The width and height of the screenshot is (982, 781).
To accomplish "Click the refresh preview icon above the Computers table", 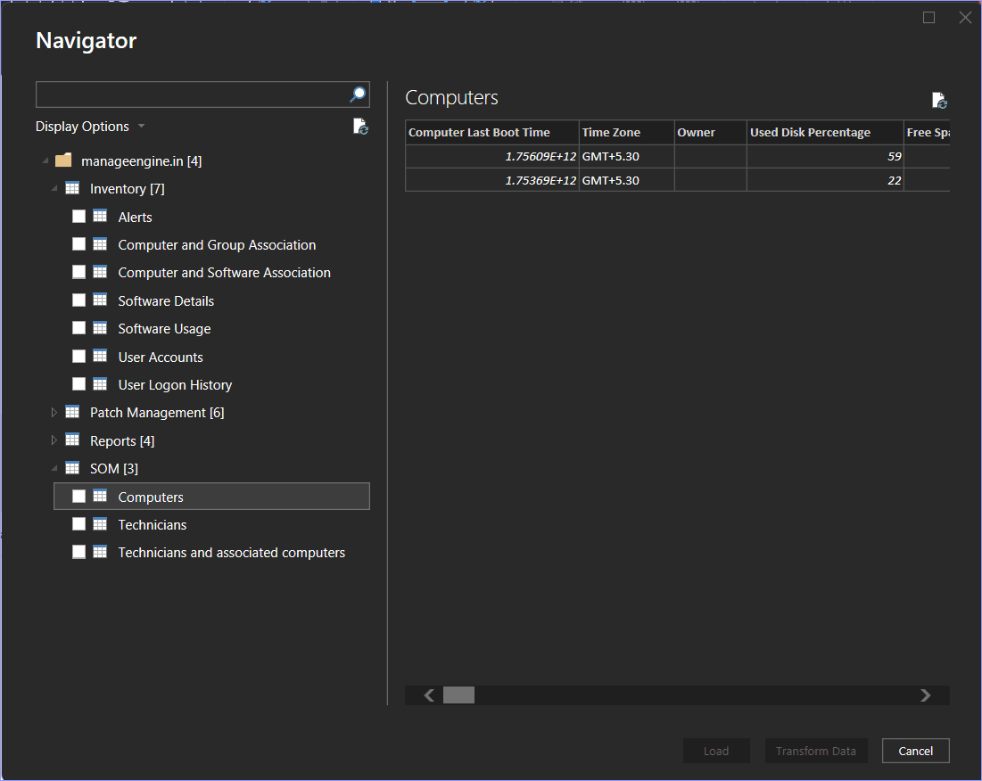I will coord(938,100).
